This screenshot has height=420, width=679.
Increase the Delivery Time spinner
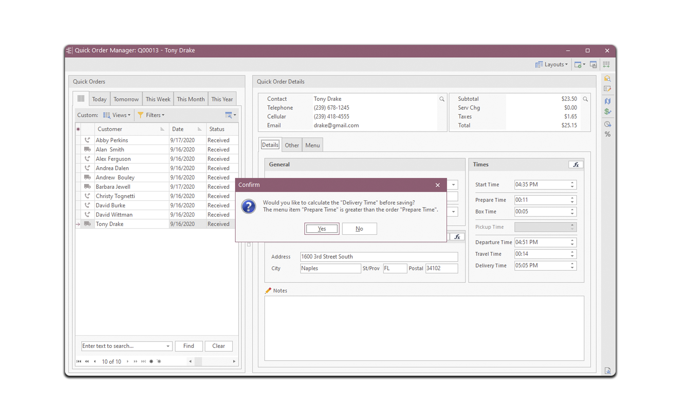point(572,264)
